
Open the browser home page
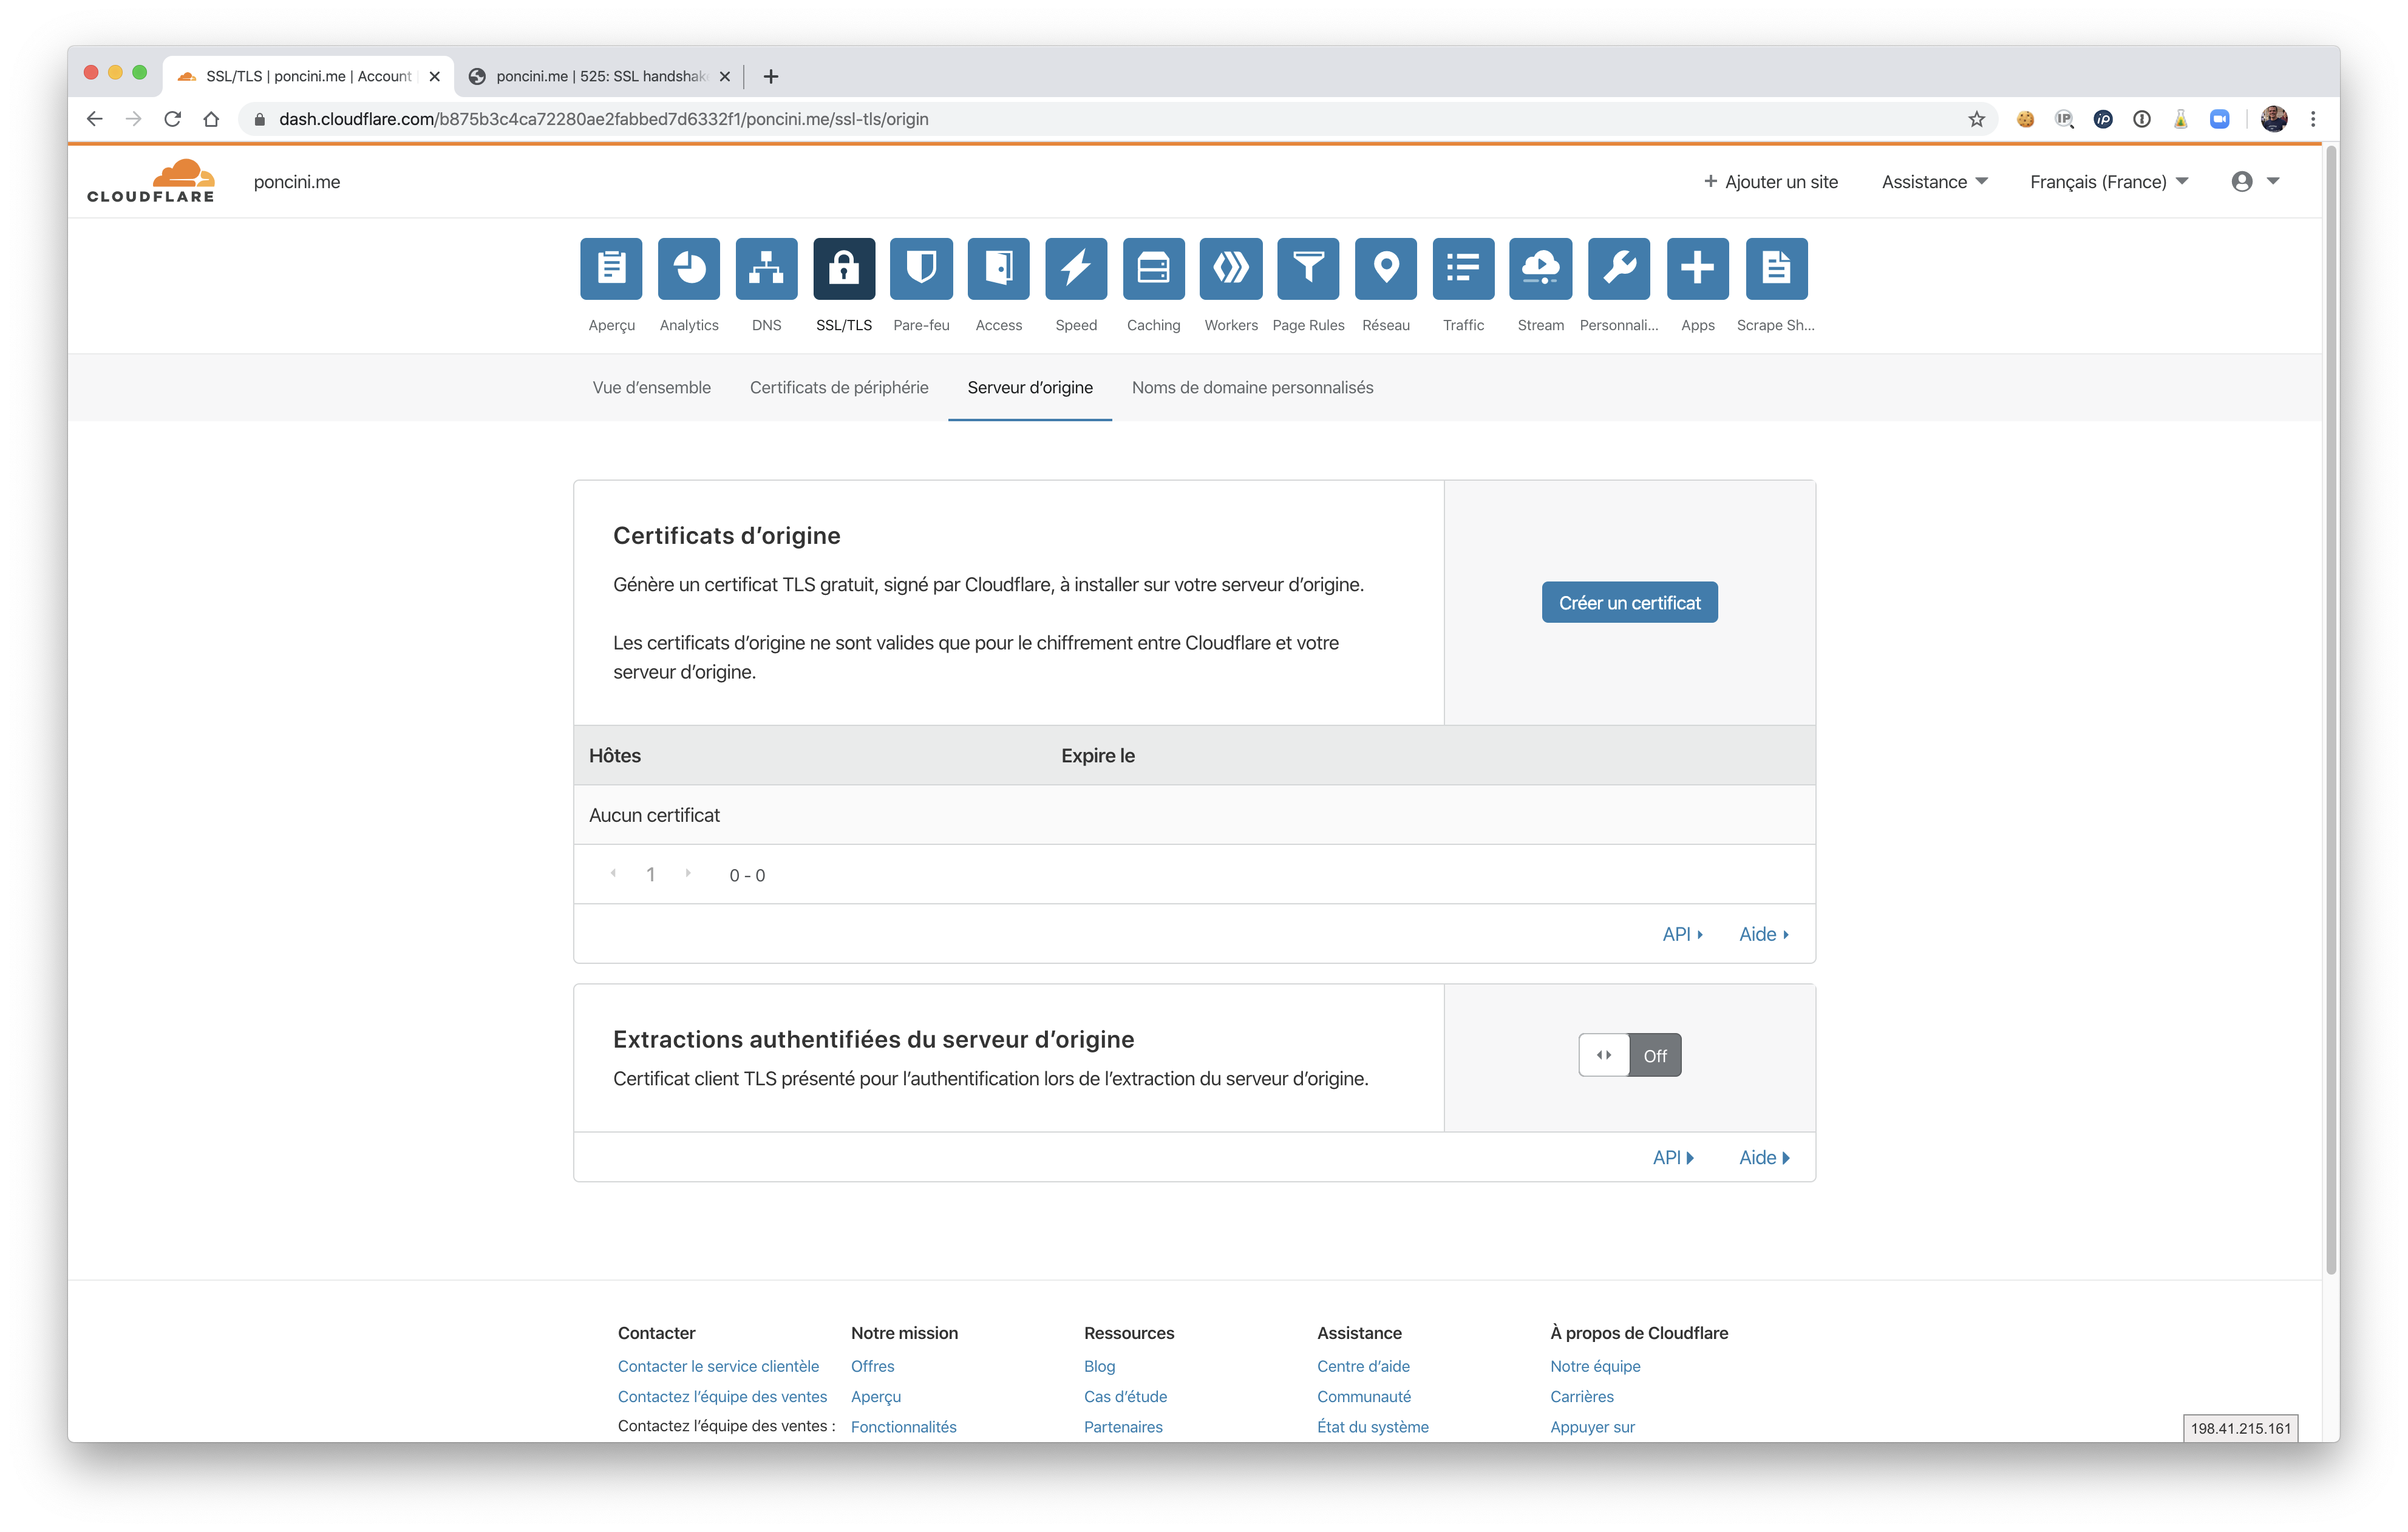coord(211,119)
